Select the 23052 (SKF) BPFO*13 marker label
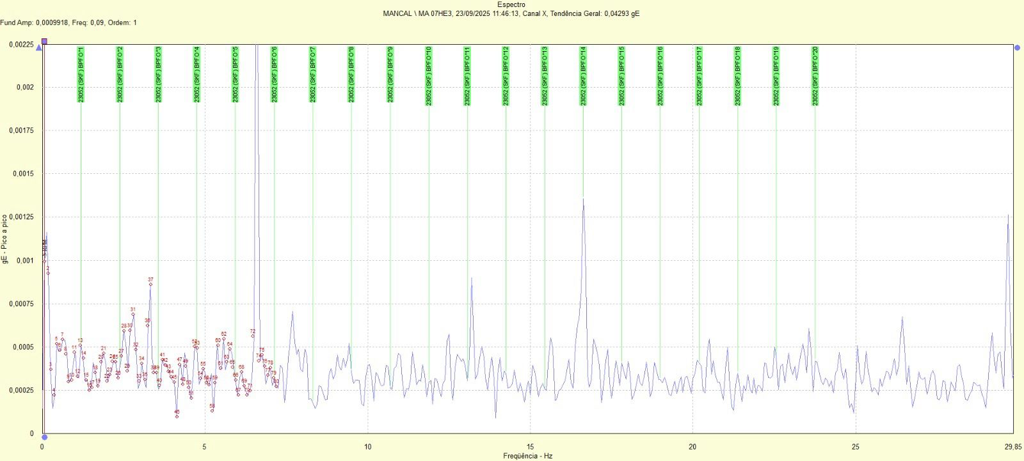The image size is (1024, 461). tap(545, 75)
